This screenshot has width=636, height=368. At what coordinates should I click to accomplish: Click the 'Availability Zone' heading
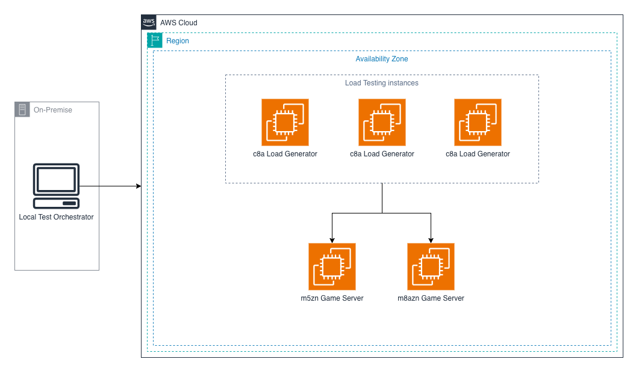tap(382, 59)
